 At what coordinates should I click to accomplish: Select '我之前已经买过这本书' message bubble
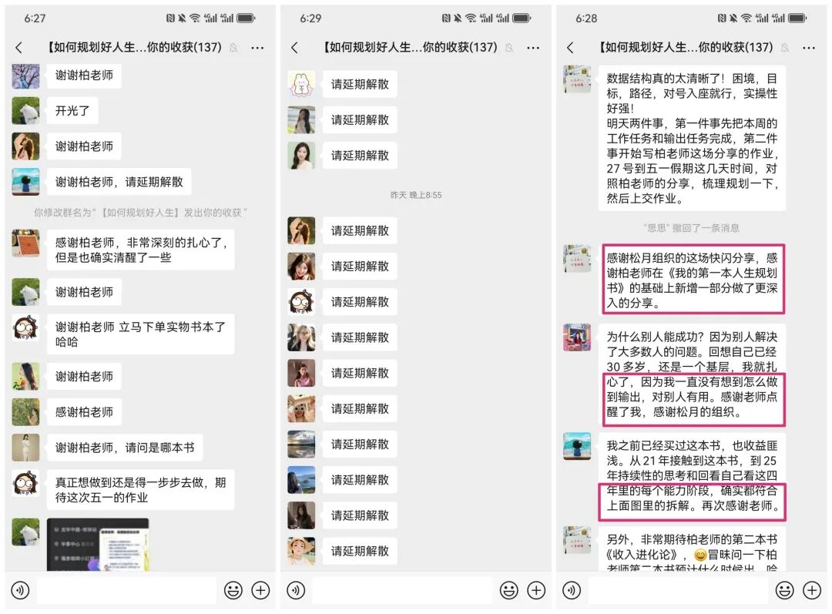coord(692,475)
